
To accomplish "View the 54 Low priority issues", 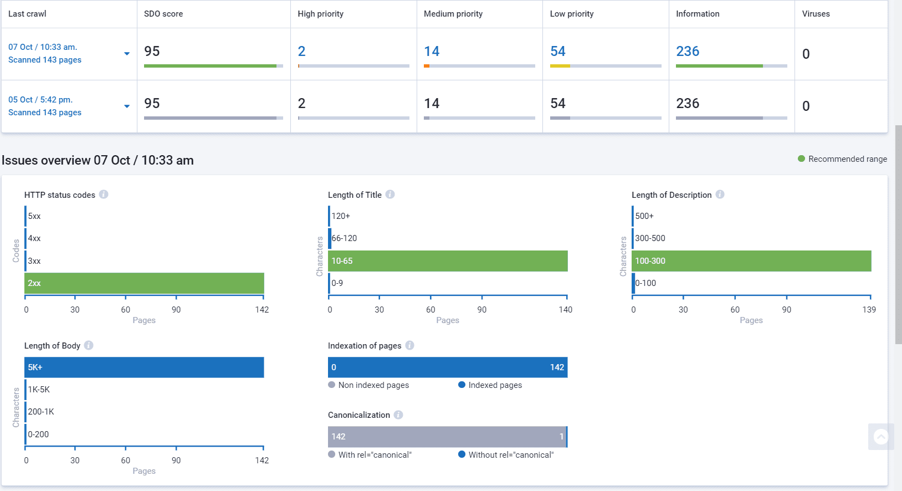I will [558, 52].
